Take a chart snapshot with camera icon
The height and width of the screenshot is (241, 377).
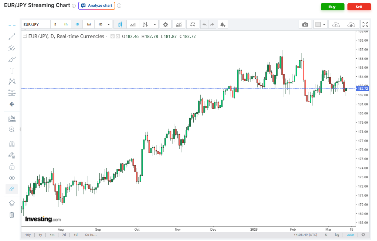[305, 25]
